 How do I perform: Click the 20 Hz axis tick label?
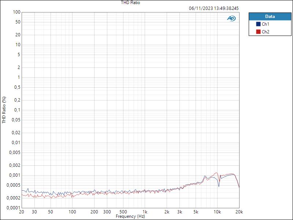[x=21, y=212]
